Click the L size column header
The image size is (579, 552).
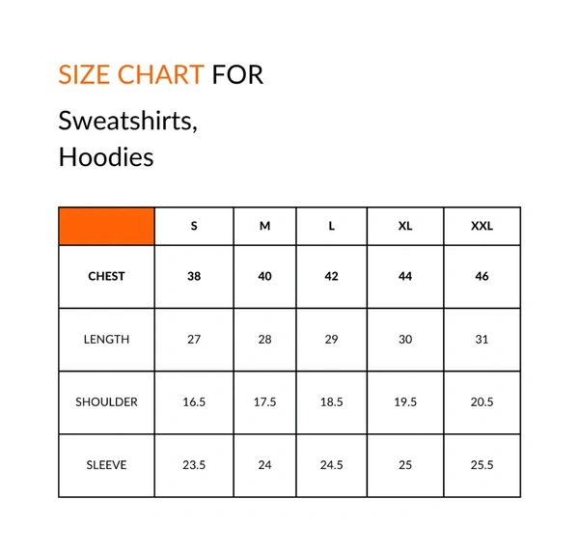click(331, 226)
